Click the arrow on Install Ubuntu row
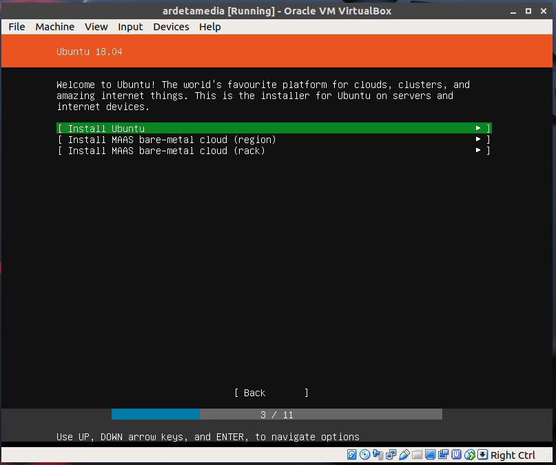Screen dimensions: 556x465 [x=478, y=129]
